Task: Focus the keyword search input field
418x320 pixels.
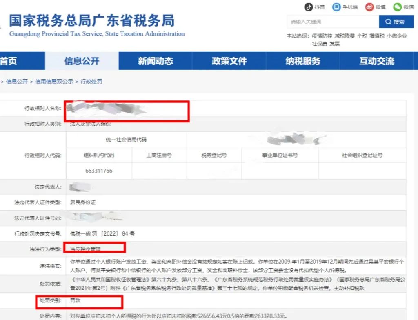Action: [333, 22]
